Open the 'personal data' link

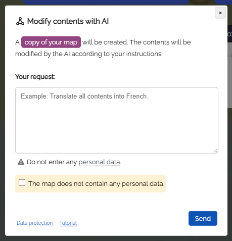(99, 162)
